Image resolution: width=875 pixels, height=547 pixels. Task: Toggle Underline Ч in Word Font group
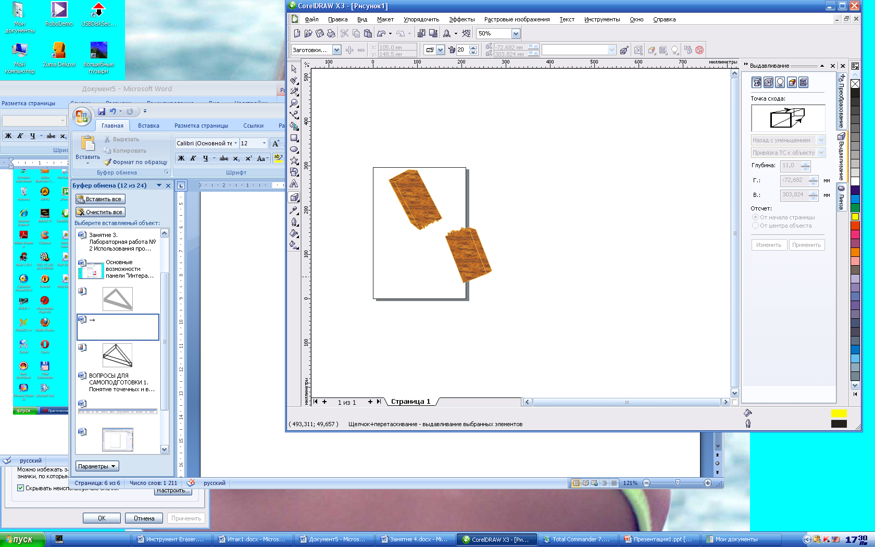click(x=205, y=158)
